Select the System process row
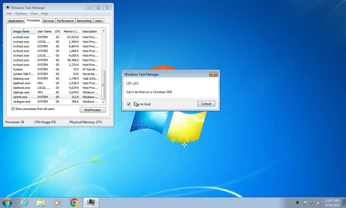 56,69
